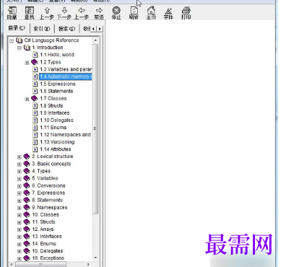Screen dimensions: 286x267
Task: Switch to the 索引 (Index) tab
Action: (x=42, y=29)
